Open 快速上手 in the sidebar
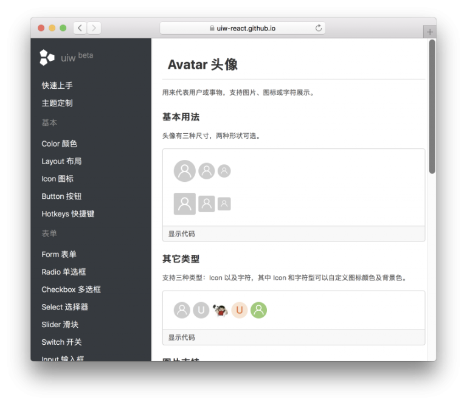This screenshot has width=467, height=405. pyautogui.click(x=57, y=86)
